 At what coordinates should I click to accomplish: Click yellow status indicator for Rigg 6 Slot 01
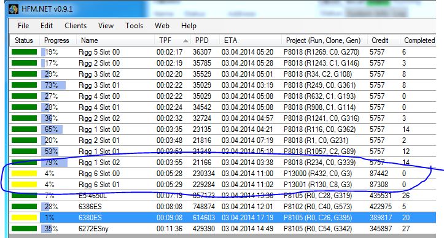24,184
